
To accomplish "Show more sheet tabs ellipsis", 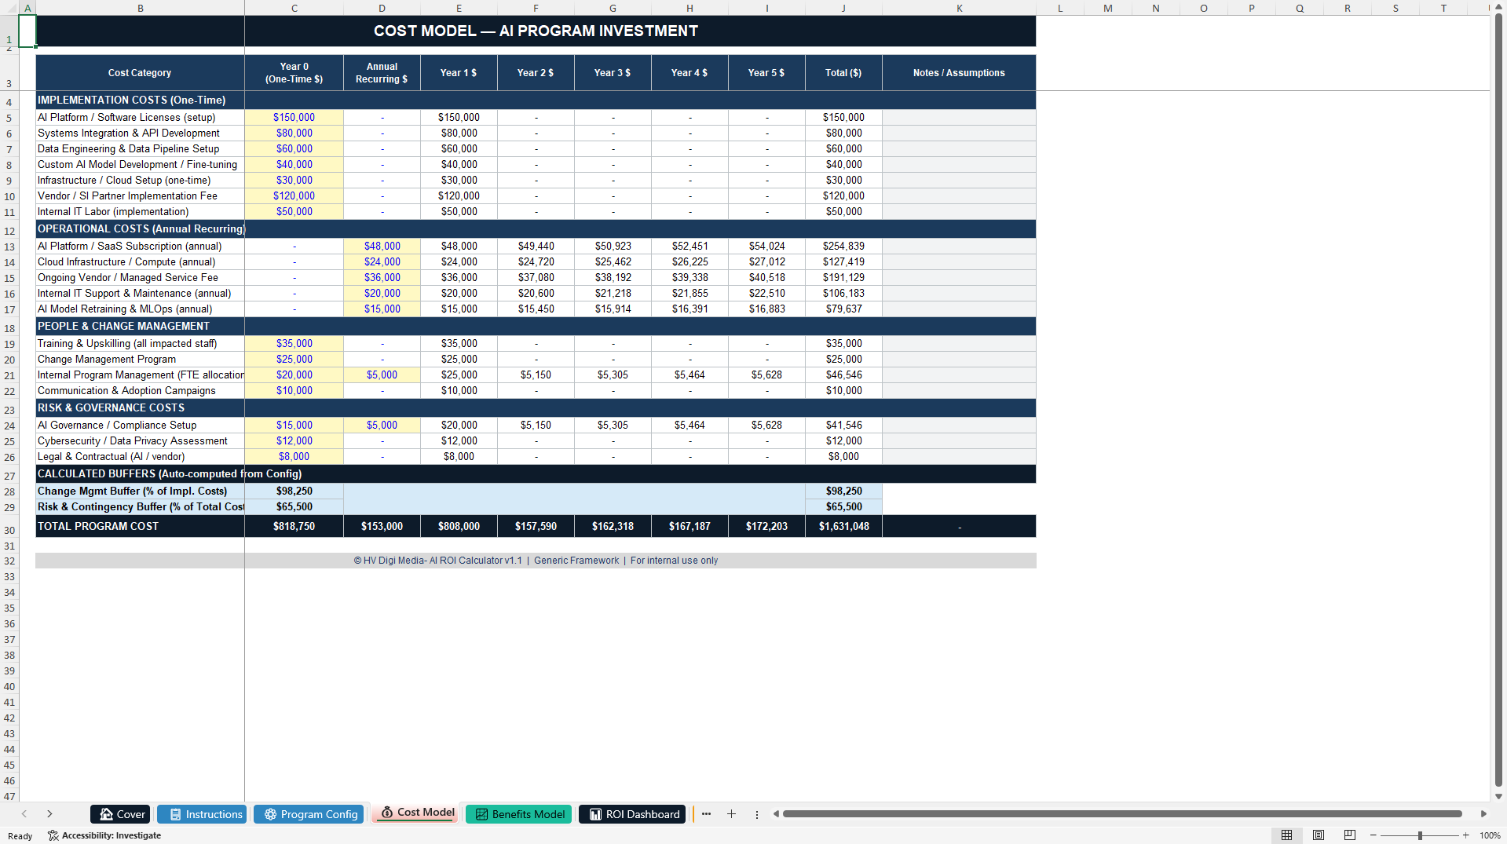I will pos(706,814).
